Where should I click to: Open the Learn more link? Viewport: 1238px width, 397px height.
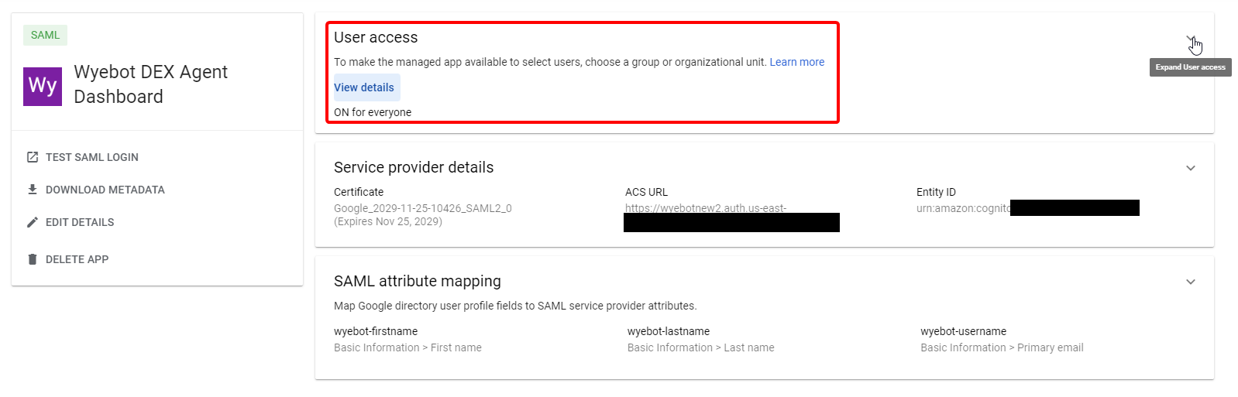click(x=796, y=62)
